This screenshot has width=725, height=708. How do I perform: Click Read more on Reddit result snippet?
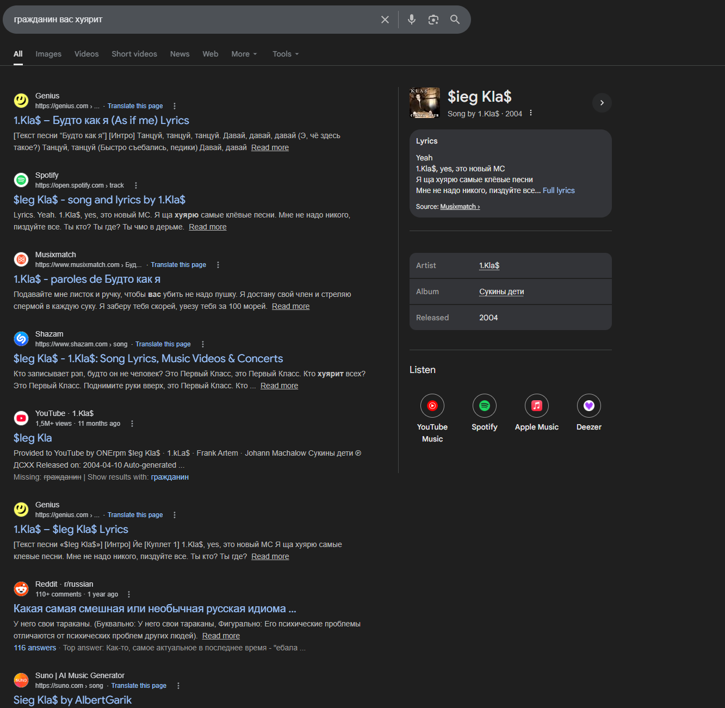[x=221, y=636]
